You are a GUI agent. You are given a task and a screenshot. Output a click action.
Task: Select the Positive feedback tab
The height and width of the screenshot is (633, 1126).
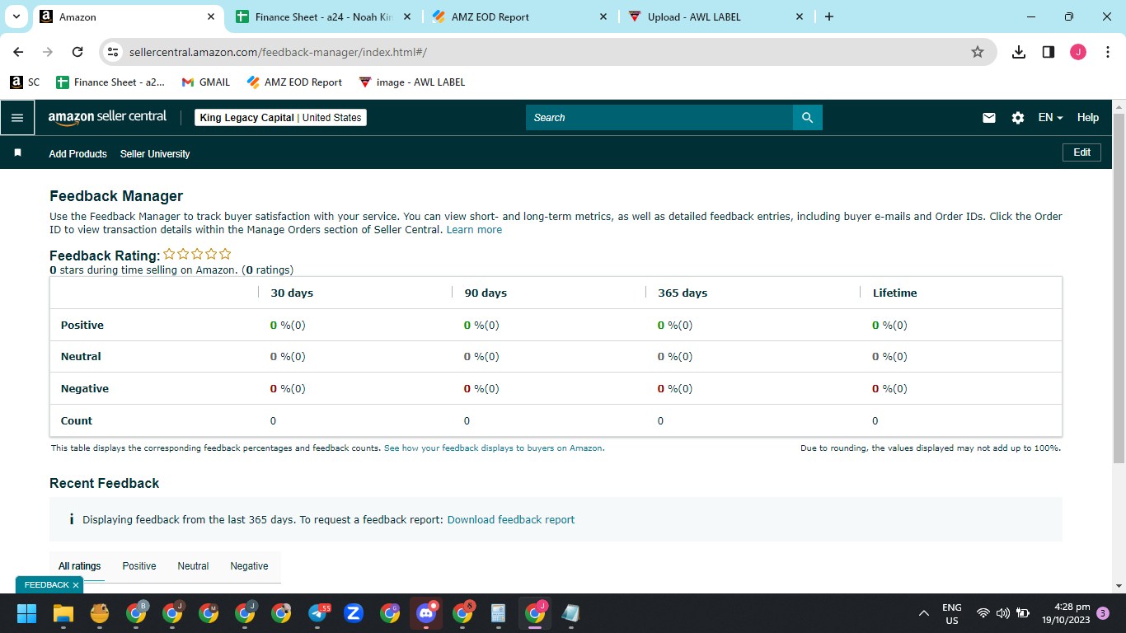139,566
